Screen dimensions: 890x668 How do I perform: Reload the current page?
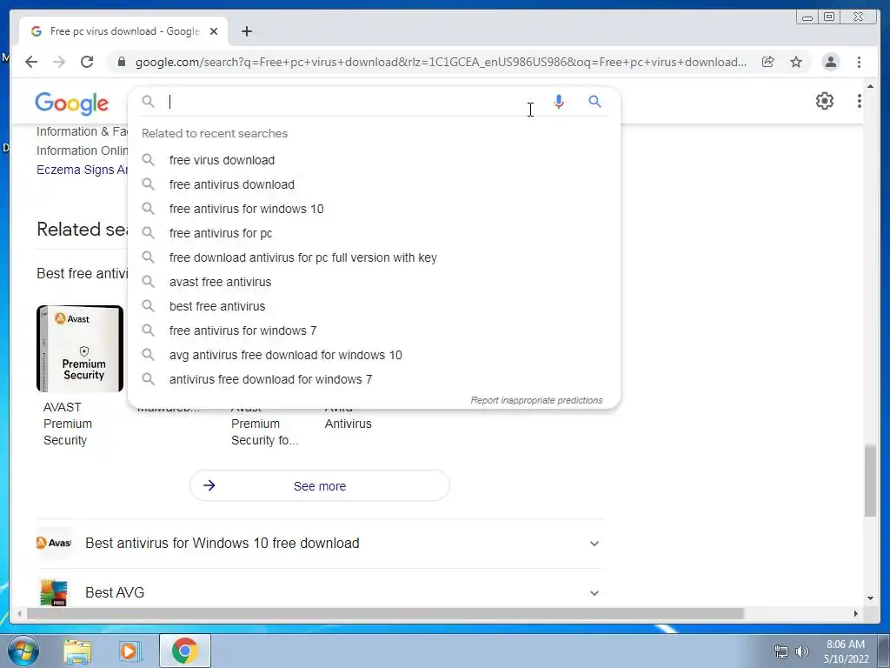pos(87,62)
